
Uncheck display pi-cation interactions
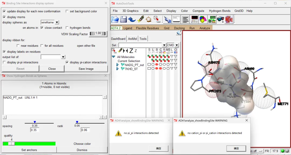click(x=67, y=62)
